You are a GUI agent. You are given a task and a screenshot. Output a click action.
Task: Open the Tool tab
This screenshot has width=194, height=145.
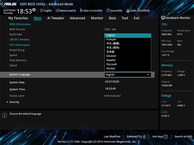(x=125, y=18)
